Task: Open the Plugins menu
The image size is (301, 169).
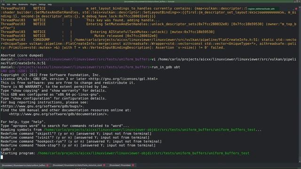Action: 33,4
